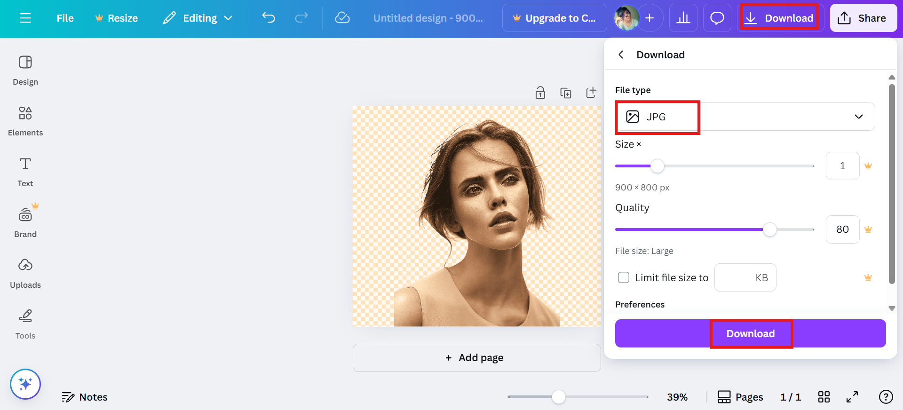
Task: Click the Pro crown beside Limit file size
Action: (868, 277)
